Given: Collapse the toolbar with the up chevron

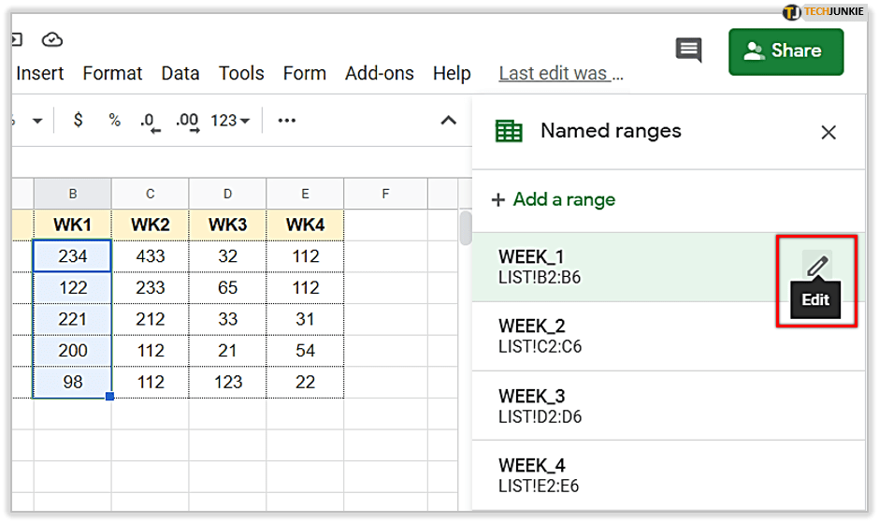Looking at the screenshot, I should pyautogui.click(x=449, y=121).
